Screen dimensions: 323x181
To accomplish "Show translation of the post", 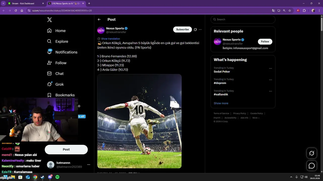I will point(111,39).
